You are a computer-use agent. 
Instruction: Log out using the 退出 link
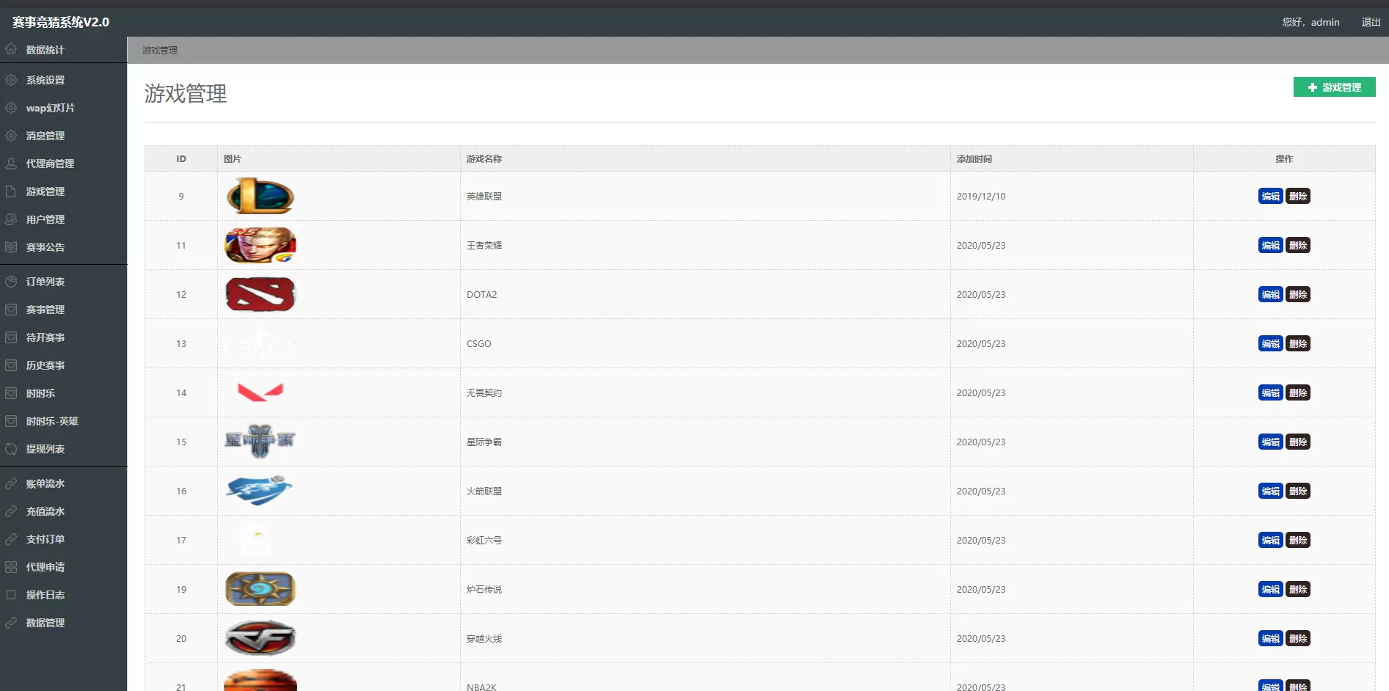point(1371,22)
